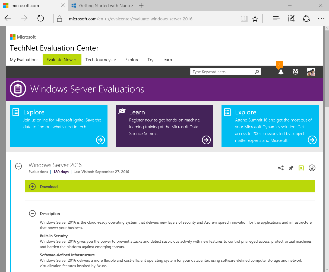Click the Type Keyword search field
This screenshot has width=329, height=272.
(x=223, y=72)
